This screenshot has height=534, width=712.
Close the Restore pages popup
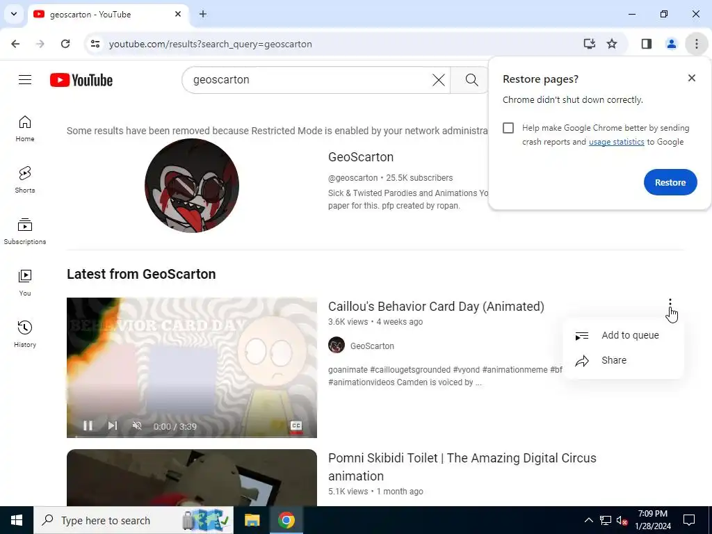tap(692, 78)
